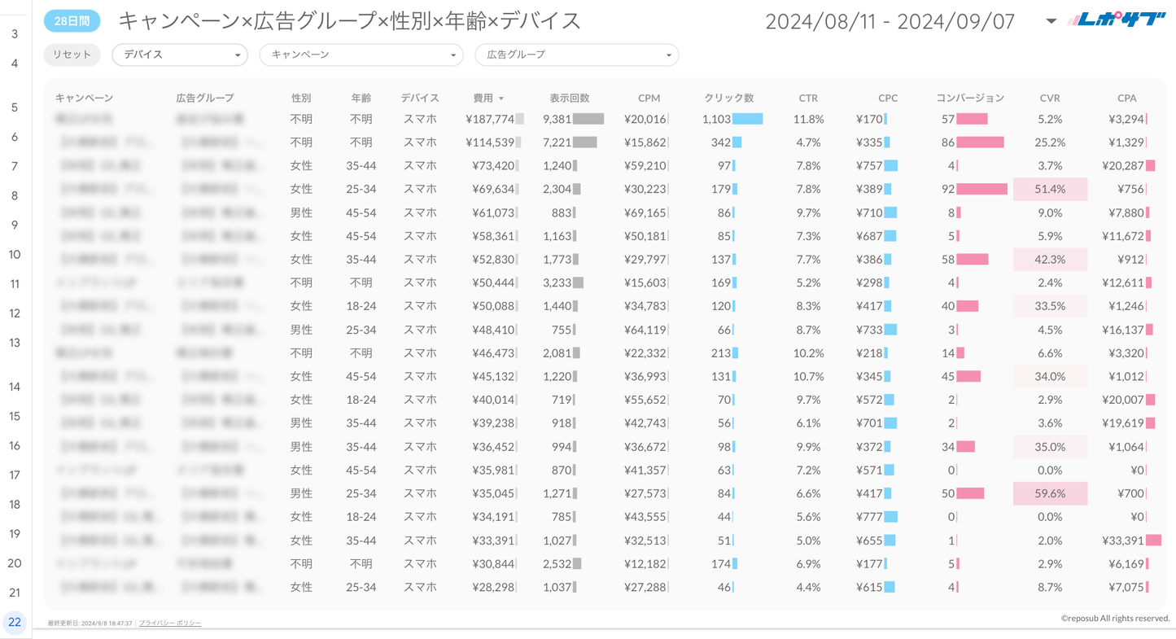Screen dimensions: 1176x639
Task: Select page 12 in left navigation
Action: 15,313
